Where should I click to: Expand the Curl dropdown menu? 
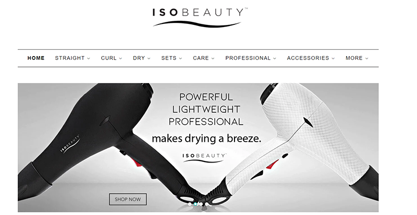tap(112, 58)
